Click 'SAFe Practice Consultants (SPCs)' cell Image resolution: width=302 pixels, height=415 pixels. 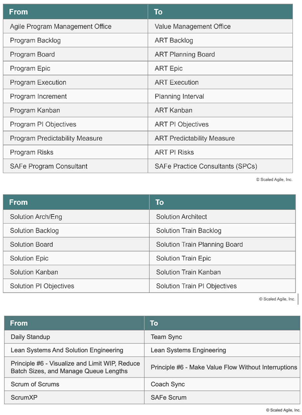[220, 166]
